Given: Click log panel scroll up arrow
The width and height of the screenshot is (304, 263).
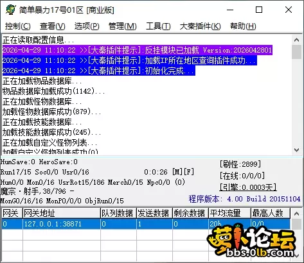Looking at the screenshot, I should (297, 40).
